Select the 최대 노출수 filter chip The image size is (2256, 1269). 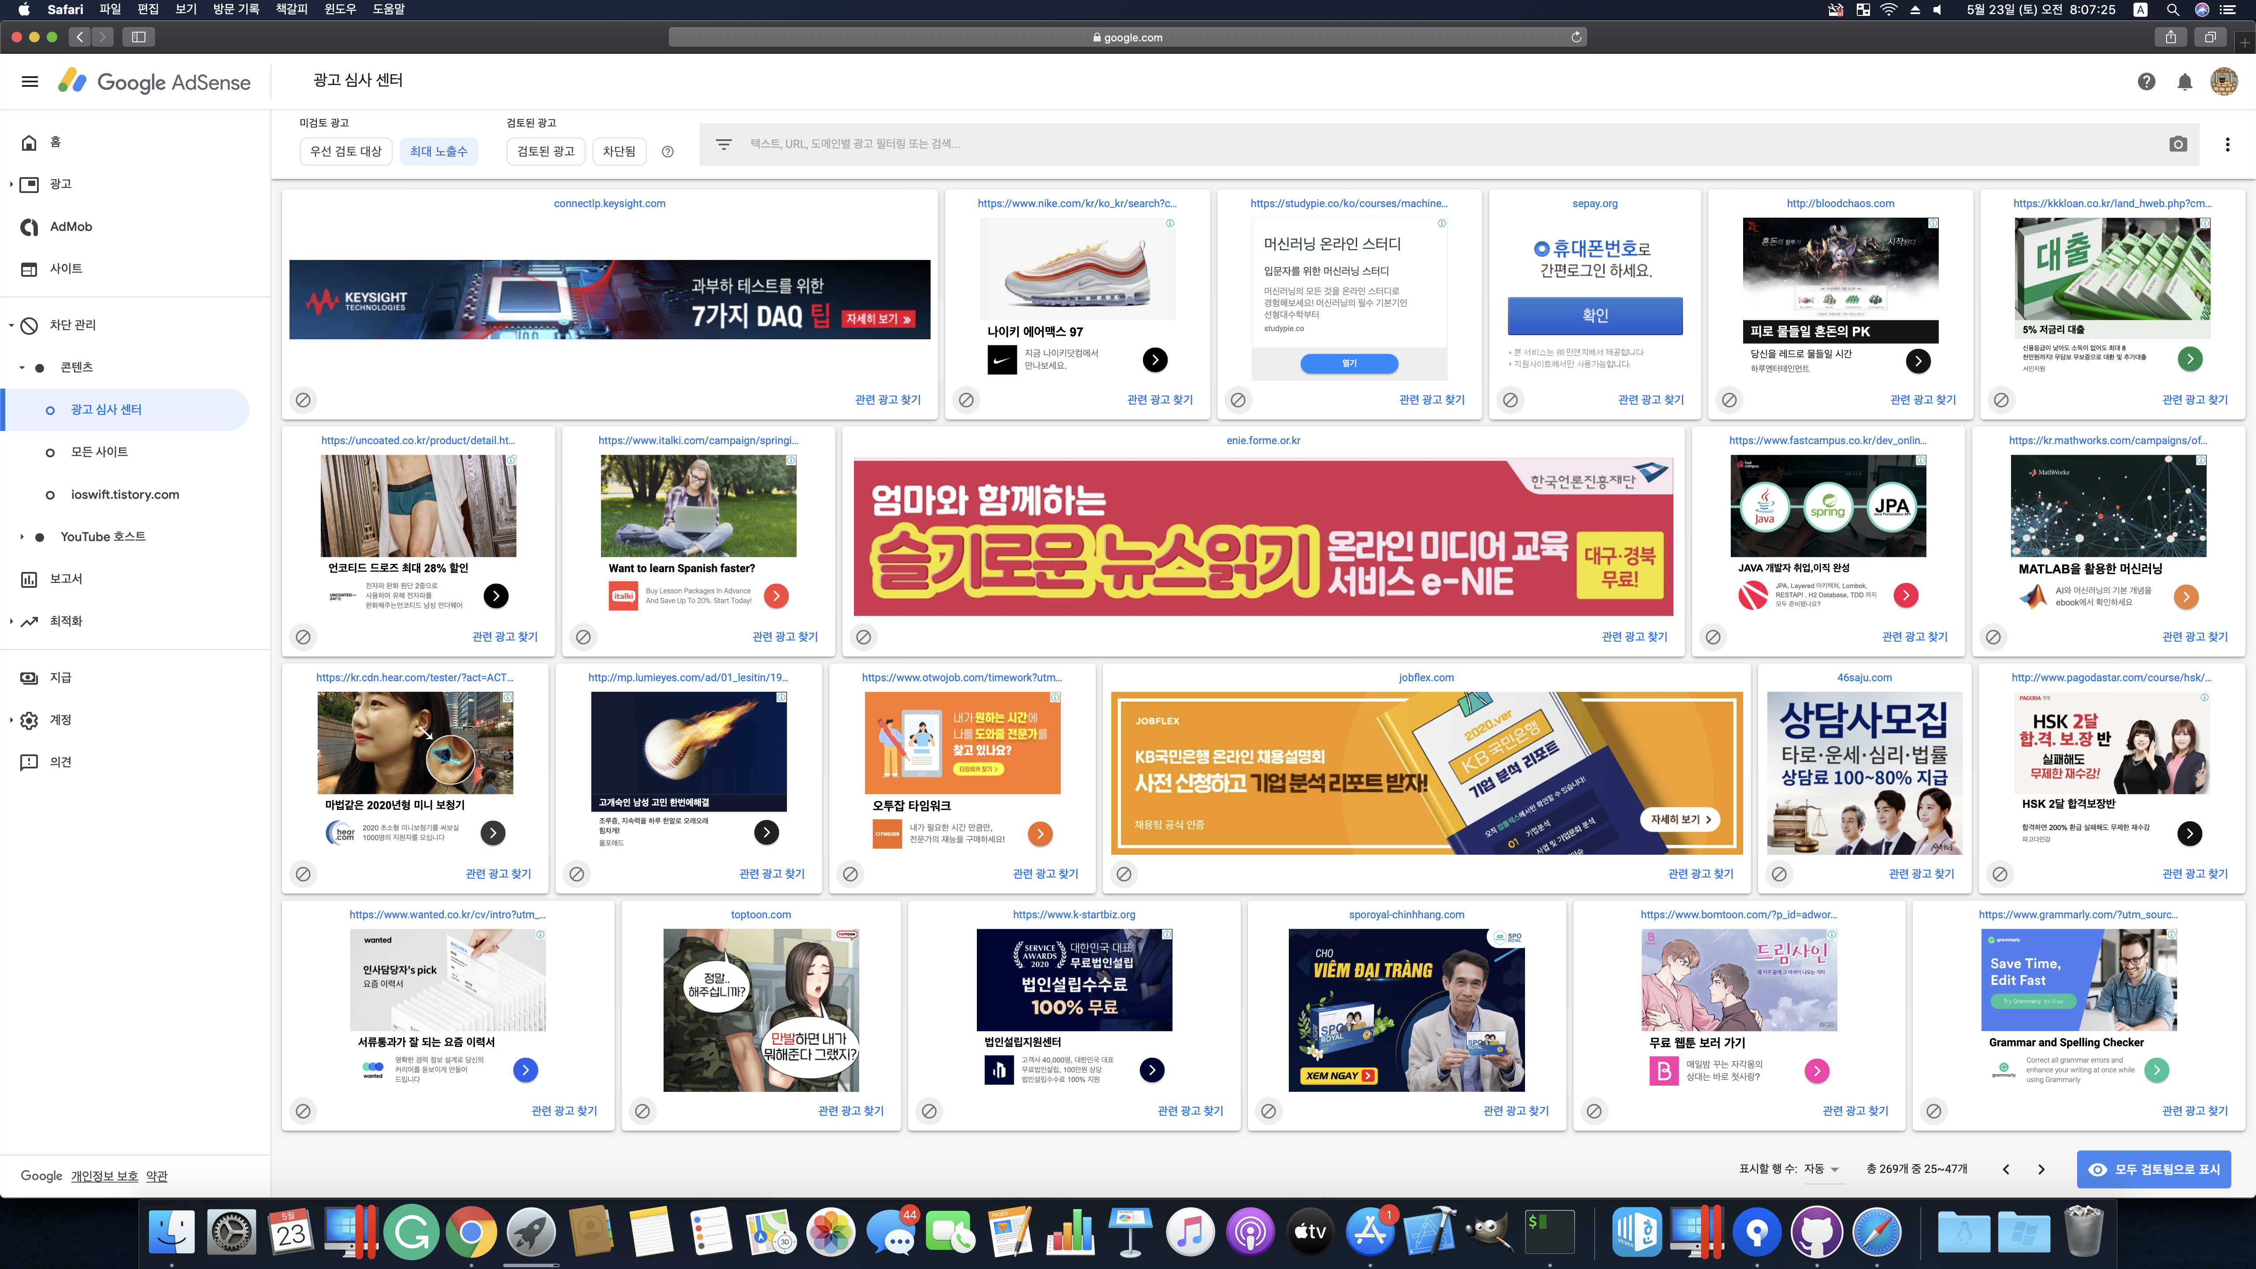pos(438,152)
